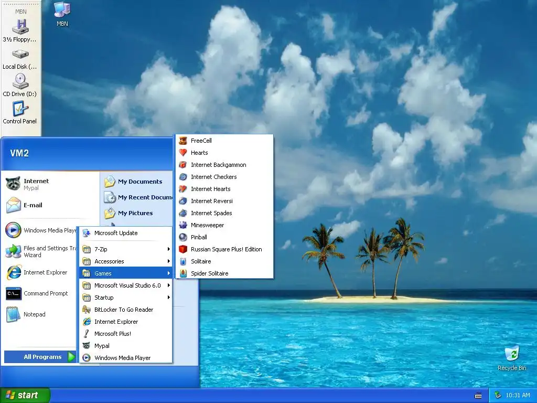Click the Microsoft Plus! exclamation icon
The image size is (537, 403).
pyautogui.click(x=87, y=333)
